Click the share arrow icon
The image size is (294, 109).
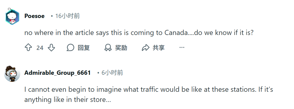pyautogui.click(x=146, y=48)
